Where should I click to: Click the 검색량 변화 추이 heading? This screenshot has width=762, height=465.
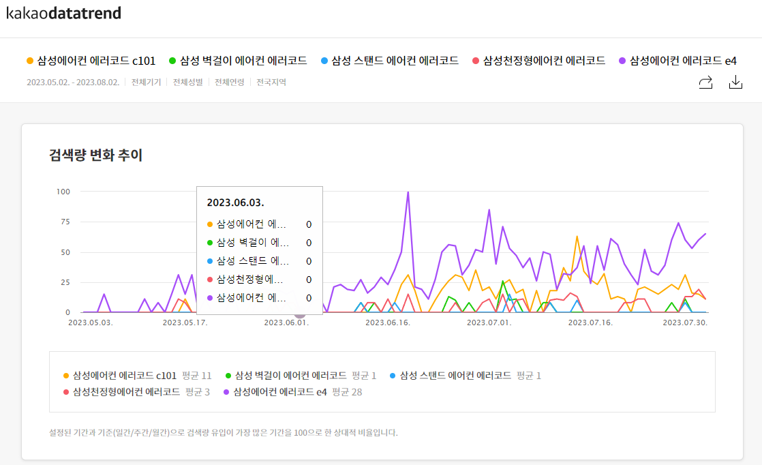95,155
